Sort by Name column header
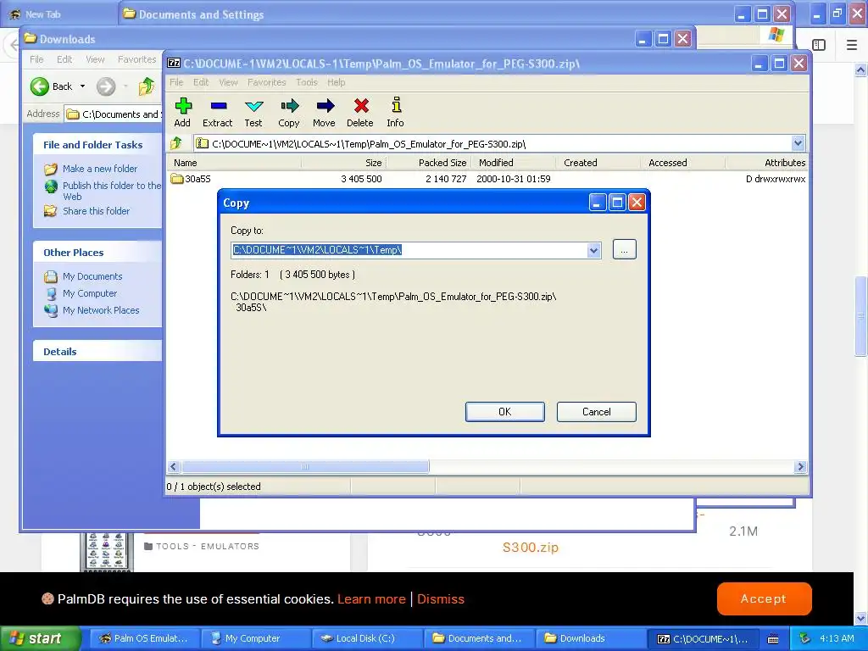868x651 pixels. pyautogui.click(x=234, y=163)
